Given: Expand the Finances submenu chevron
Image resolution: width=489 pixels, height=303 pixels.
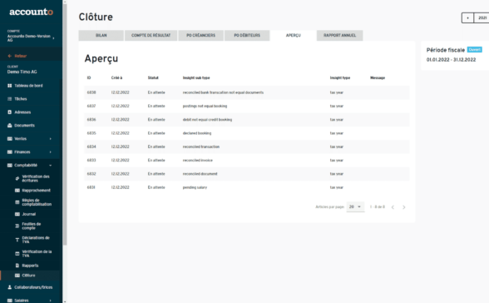Looking at the screenshot, I should tap(50, 152).
